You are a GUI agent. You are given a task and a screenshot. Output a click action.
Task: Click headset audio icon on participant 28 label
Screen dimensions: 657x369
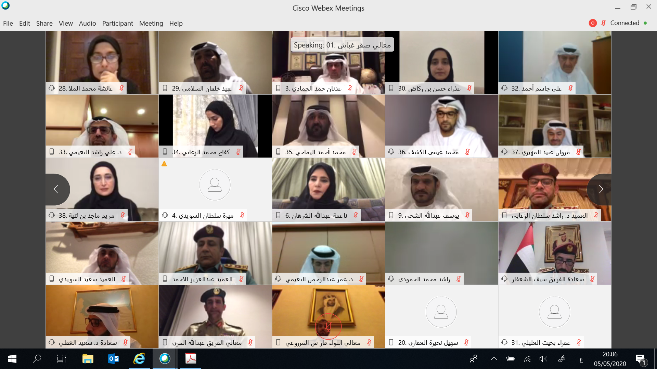click(x=52, y=88)
